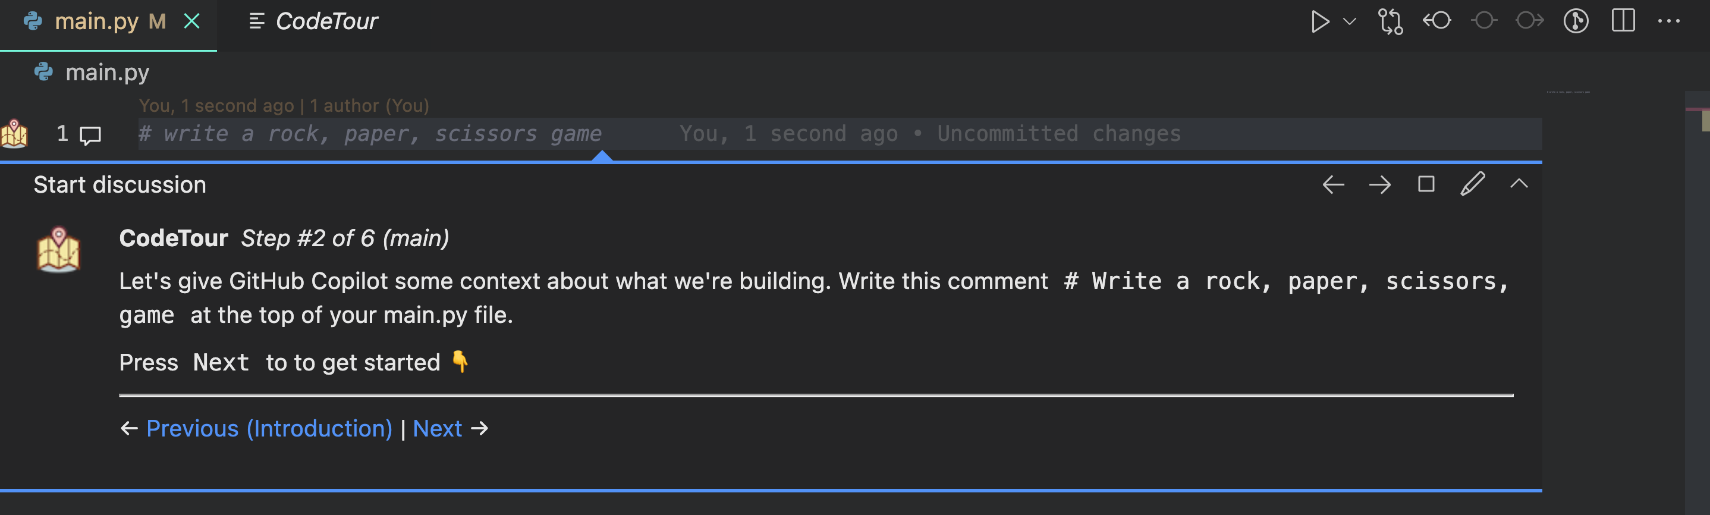End the tour with the square icon

click(x=1426, y=184)
